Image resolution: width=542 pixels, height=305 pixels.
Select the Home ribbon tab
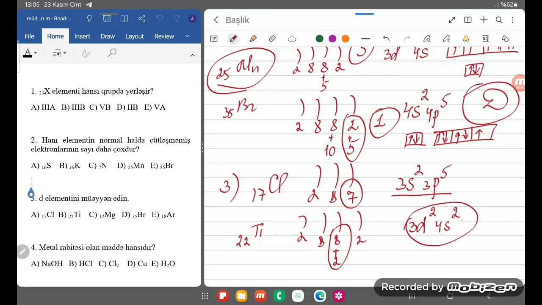tap(55, 36)
